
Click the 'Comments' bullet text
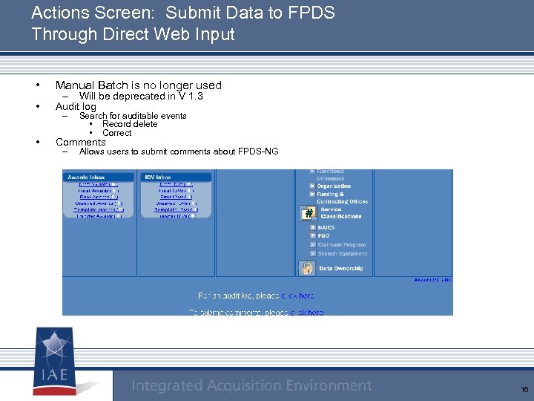pyautogui.click(x=81, y=142)
